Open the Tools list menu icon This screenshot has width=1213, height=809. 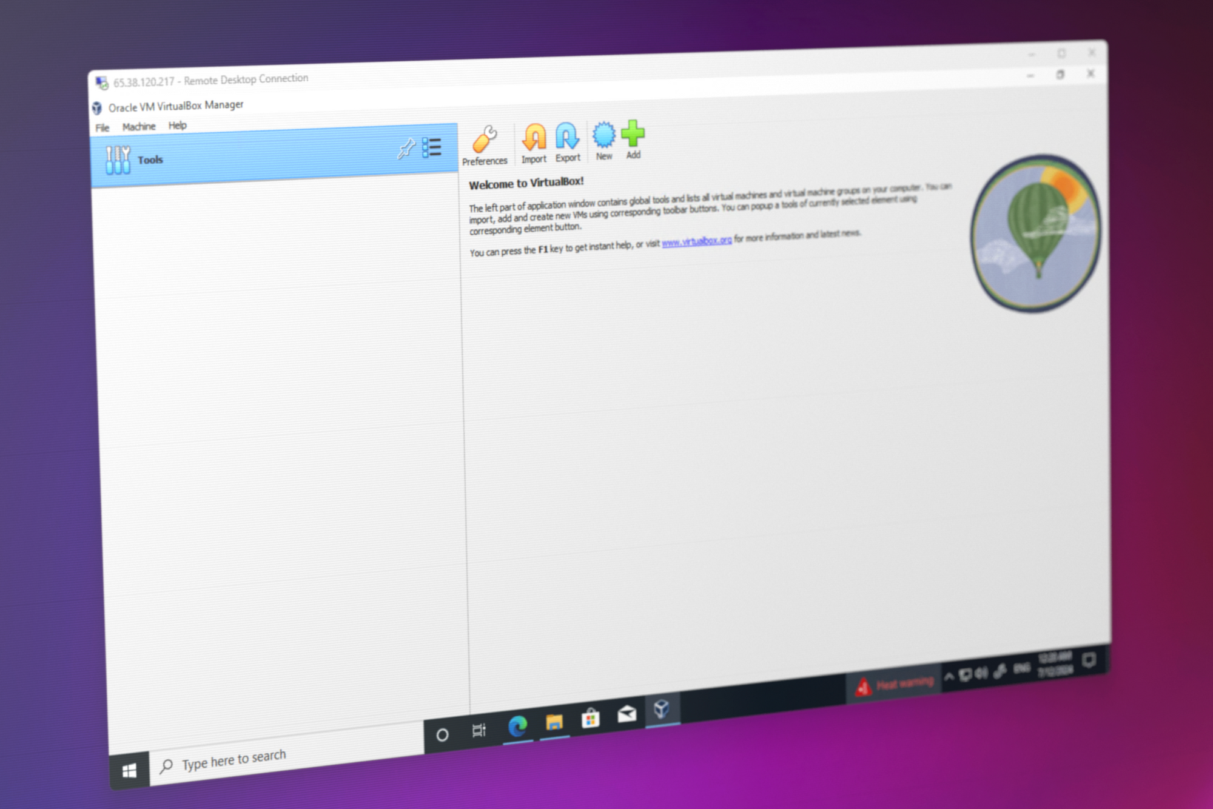[432, 147]
